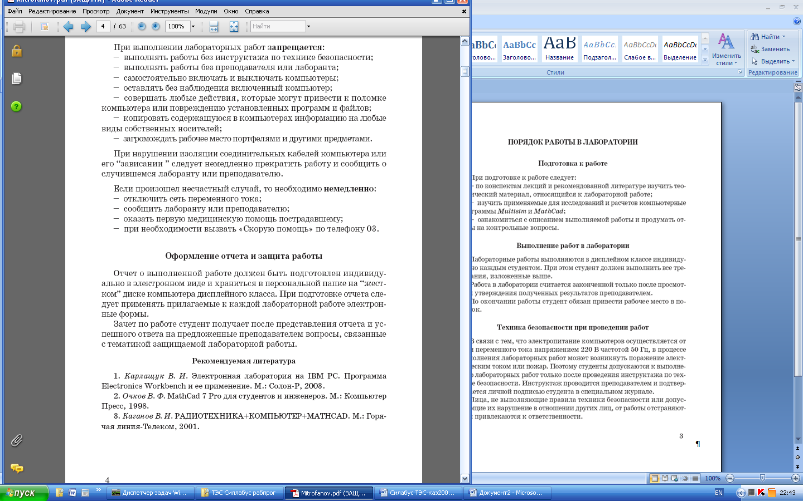This screenshot has width=803, height=501.
Task: Click the orange book tray icon
Action: pos(772,493)
